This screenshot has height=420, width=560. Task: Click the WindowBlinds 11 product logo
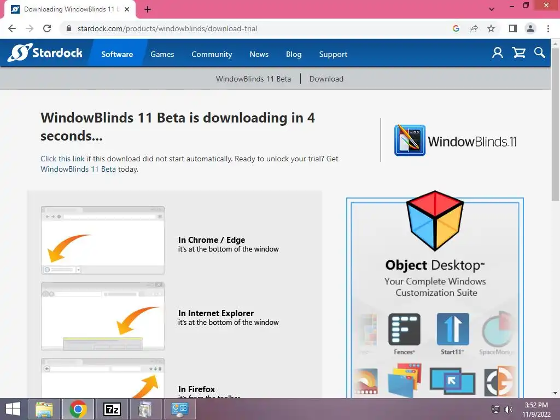coord(456,141)
